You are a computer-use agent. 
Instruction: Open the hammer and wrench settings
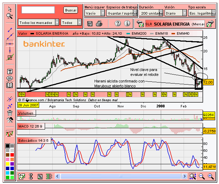pyautogui.click(x=10, y=120)
